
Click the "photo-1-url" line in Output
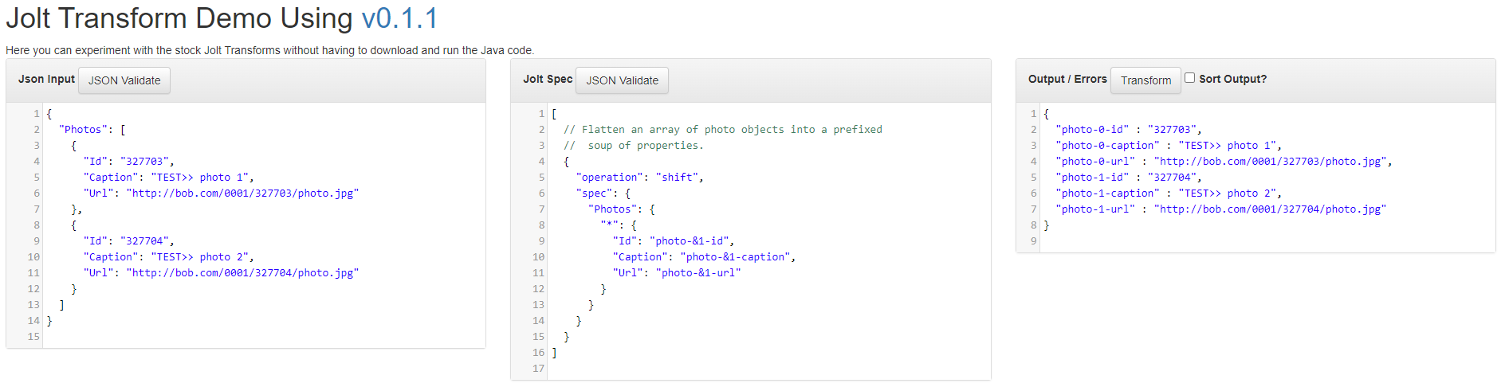(x=1220, y=209)
